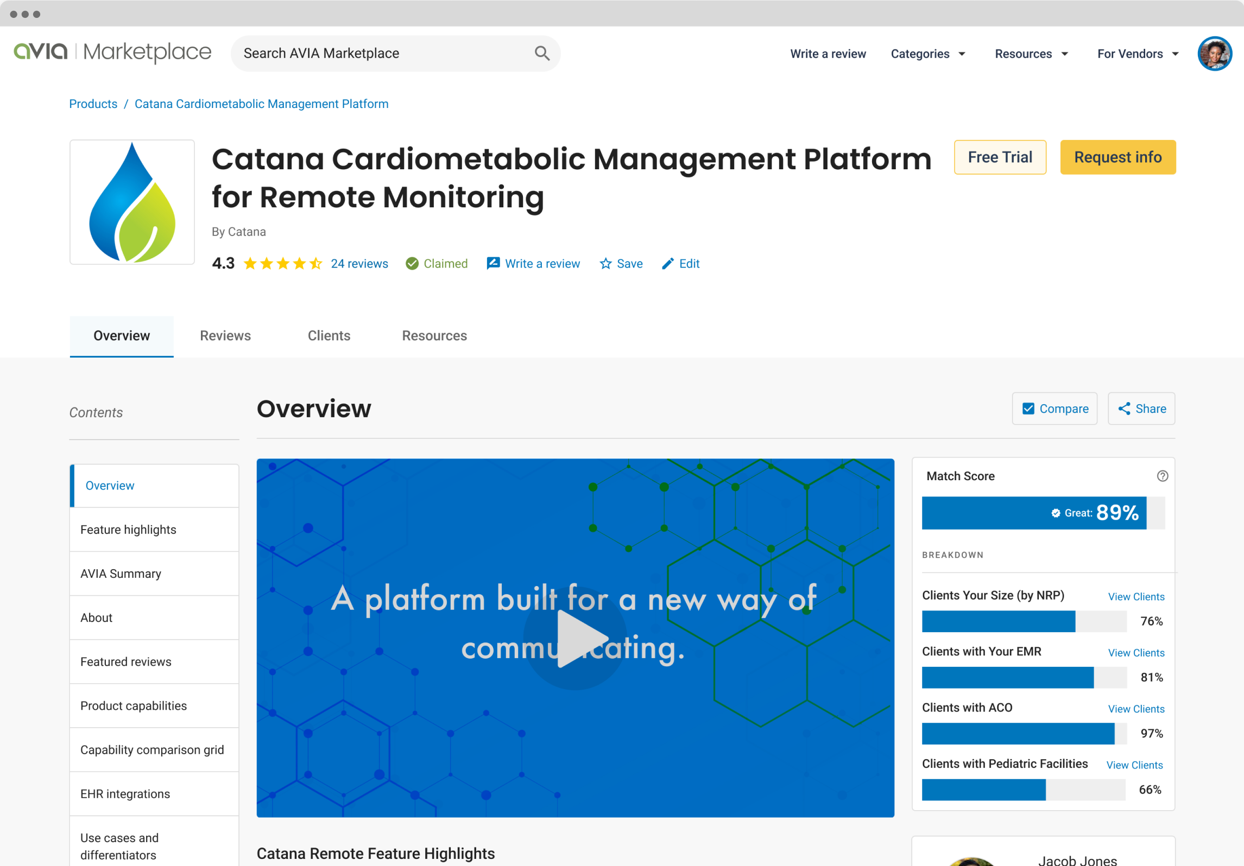Click the 89% match score bar

pyautogui.click(x=1034, y=513)
